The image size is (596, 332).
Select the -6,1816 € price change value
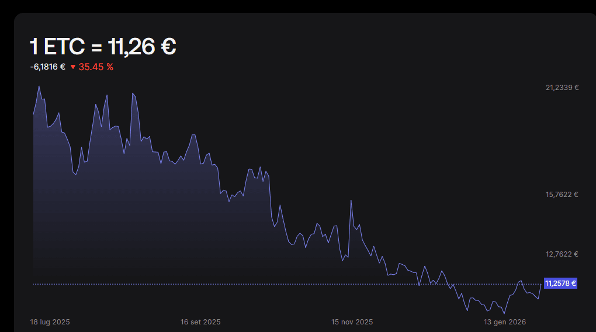pos(48,67)
